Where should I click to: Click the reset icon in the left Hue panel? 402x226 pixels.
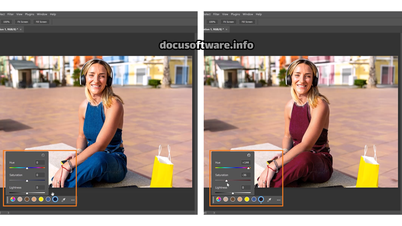coord(43,155)
